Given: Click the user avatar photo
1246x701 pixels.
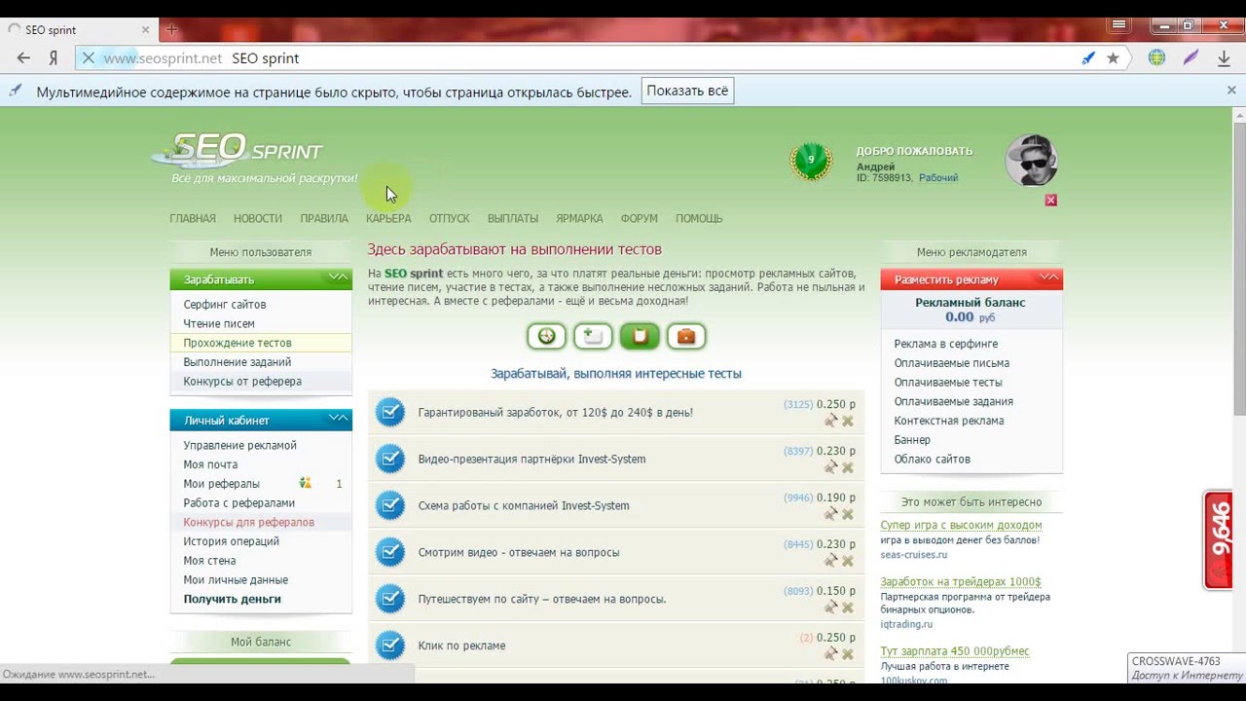Looking at the screenshot, I should tap(1031, 161).
